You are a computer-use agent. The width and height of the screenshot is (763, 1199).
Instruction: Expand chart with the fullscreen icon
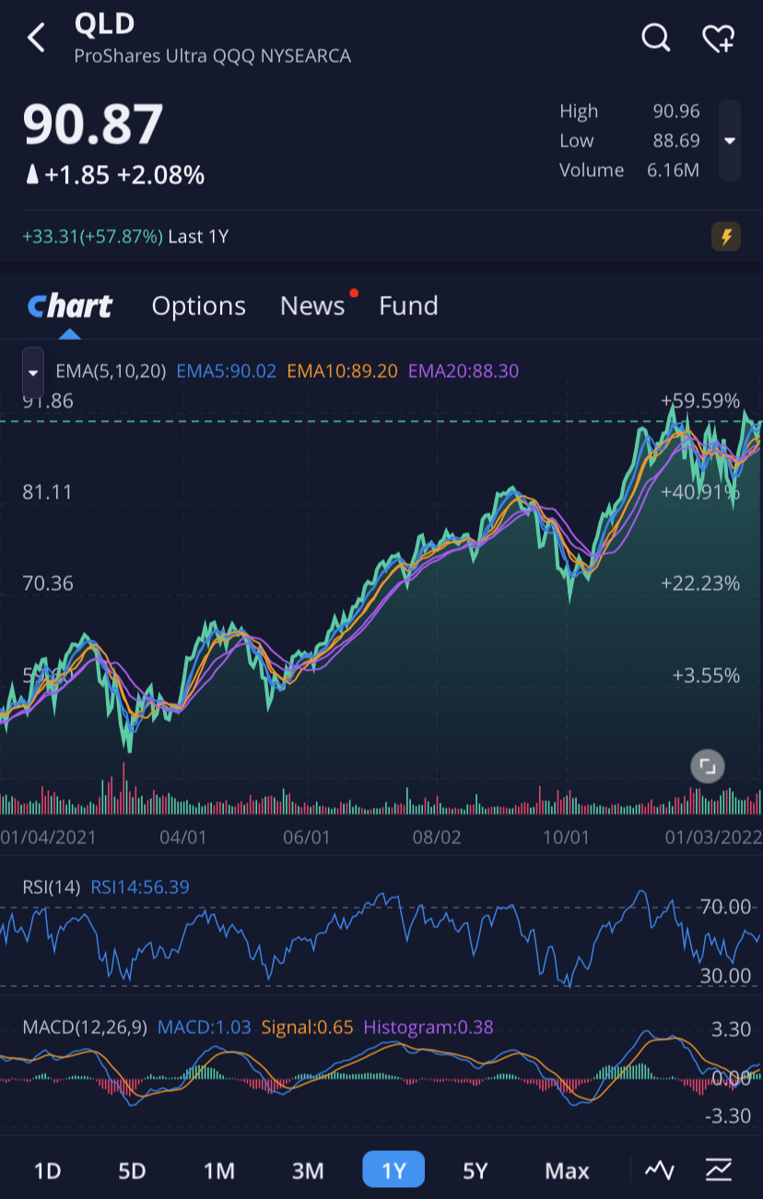tap(708, 766)
